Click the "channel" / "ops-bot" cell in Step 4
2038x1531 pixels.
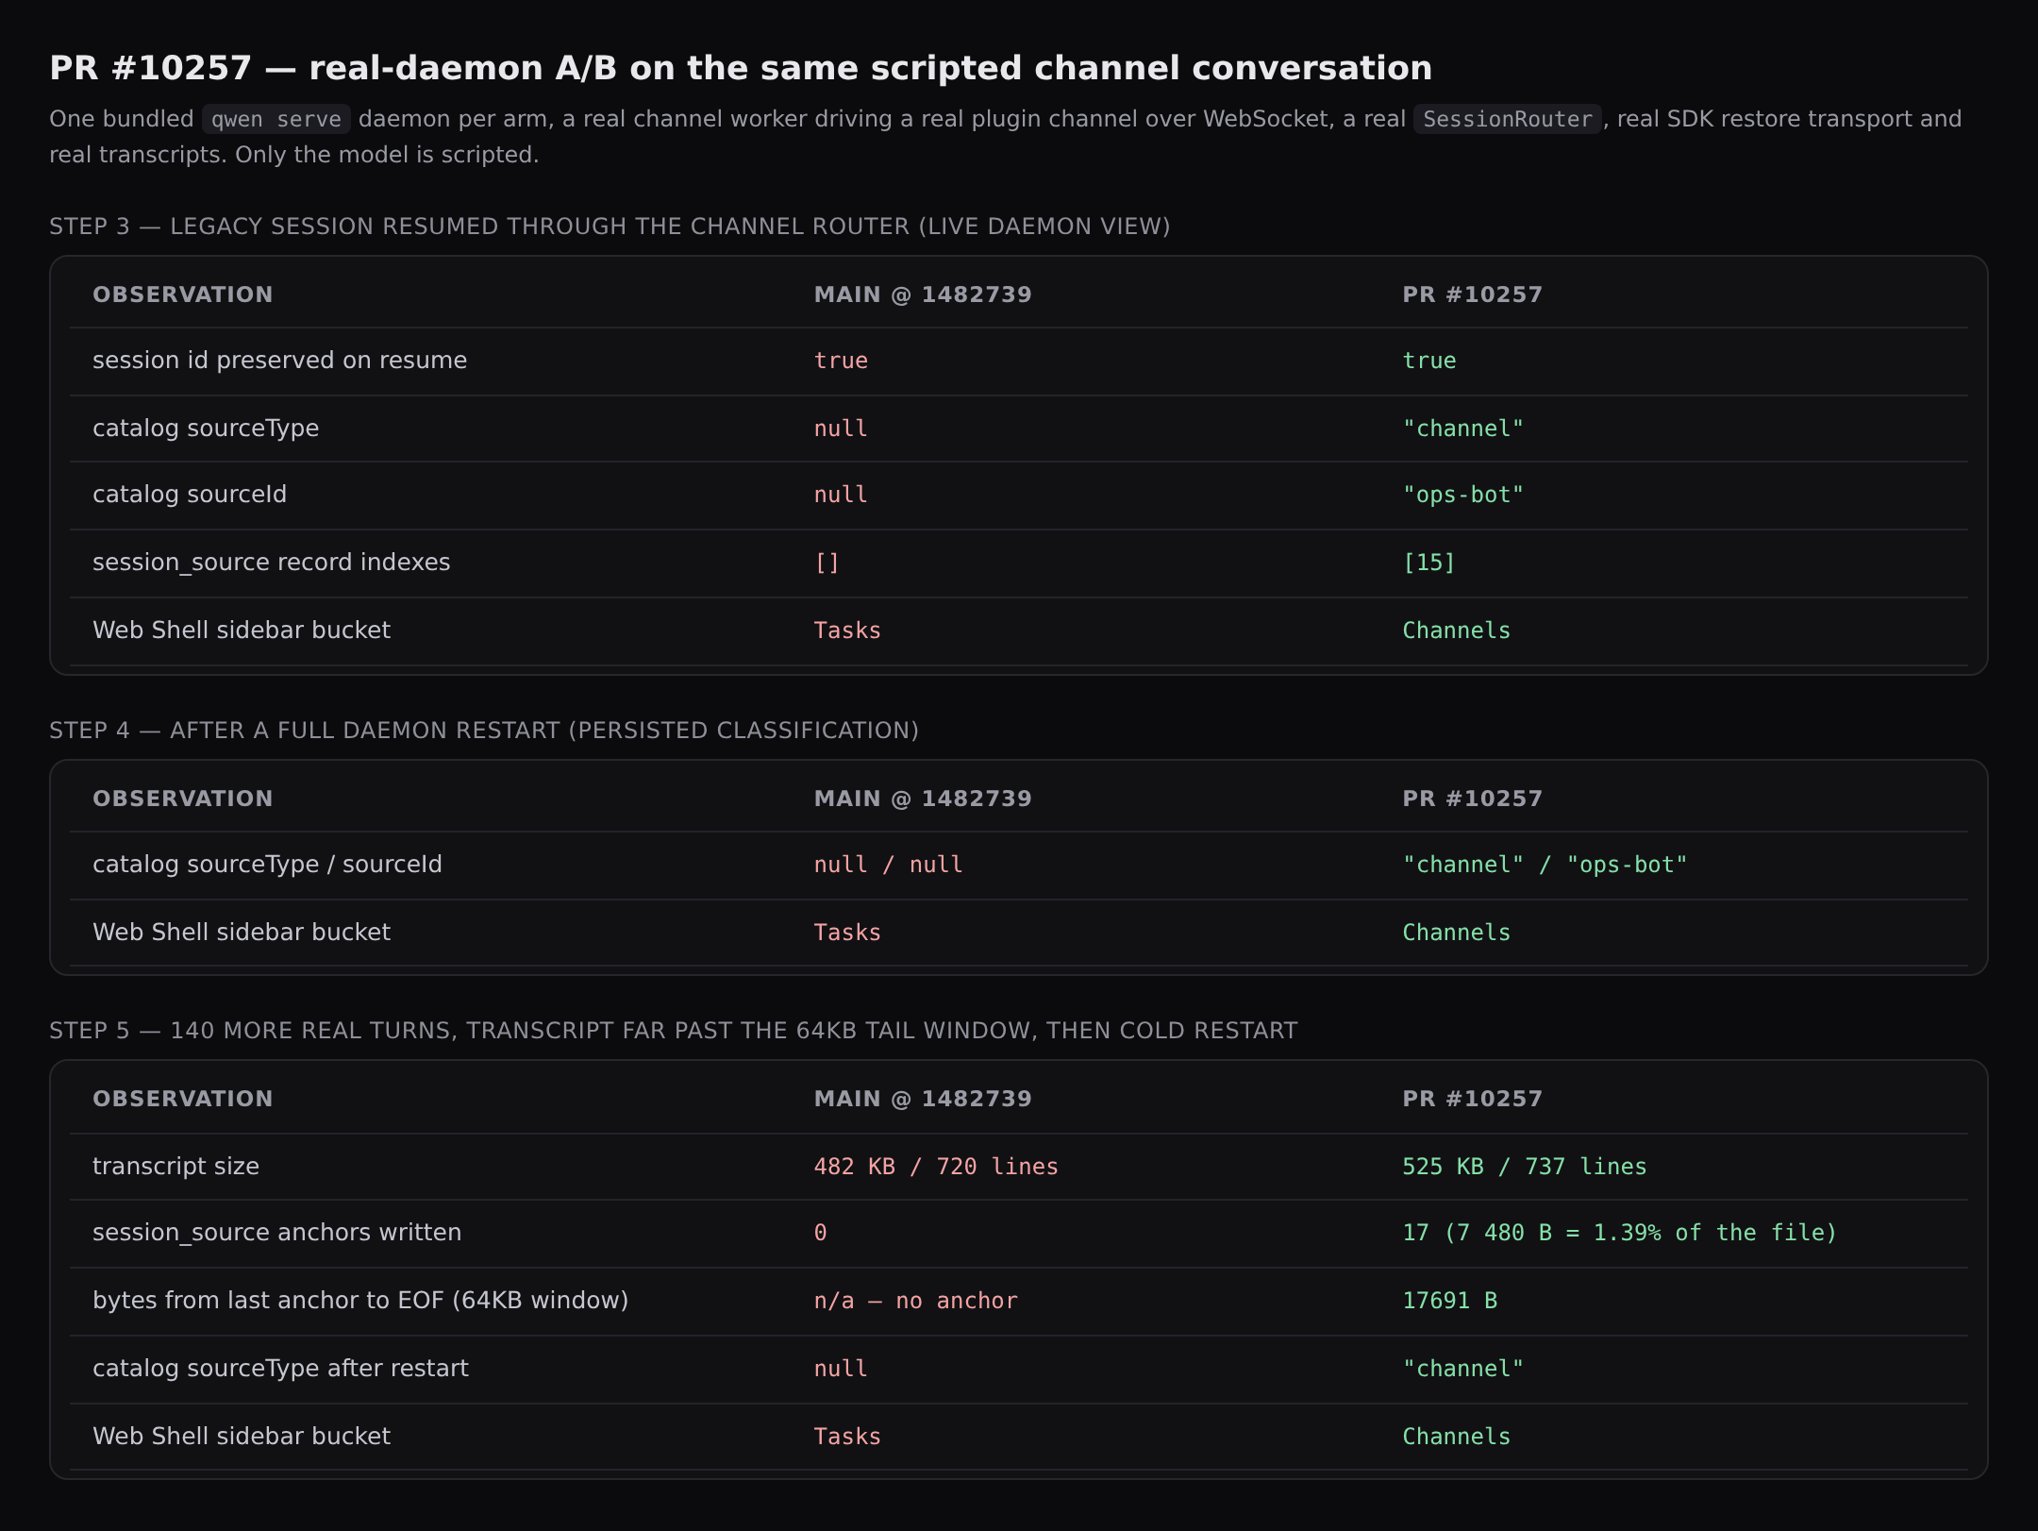1545,865
